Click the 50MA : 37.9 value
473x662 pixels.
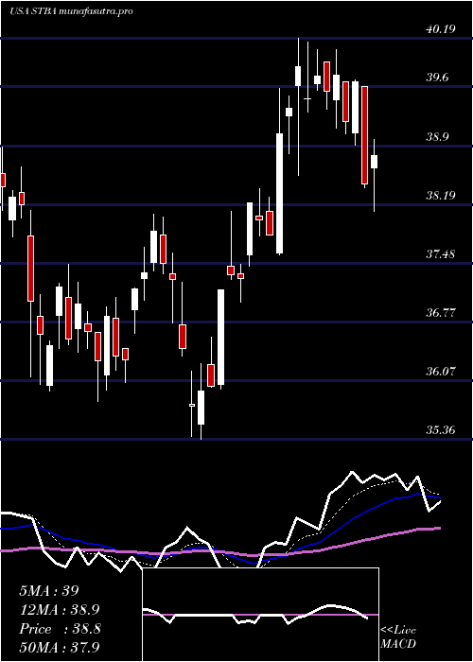[59, 648]
